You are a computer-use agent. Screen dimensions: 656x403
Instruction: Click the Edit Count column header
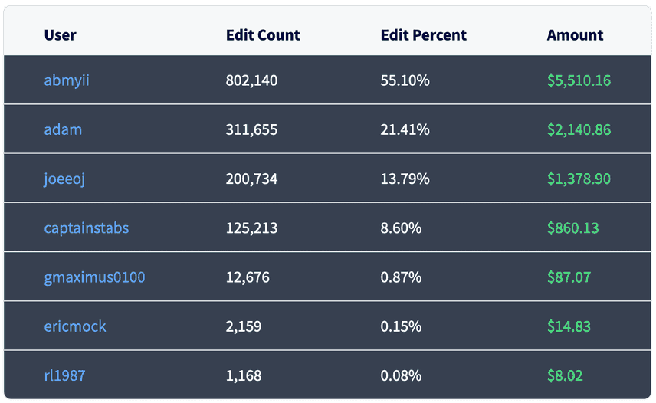pyautogui.click(x=263, y=35)
